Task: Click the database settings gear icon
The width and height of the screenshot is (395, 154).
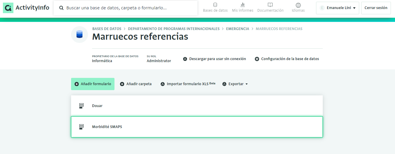Action: [257, 59]
